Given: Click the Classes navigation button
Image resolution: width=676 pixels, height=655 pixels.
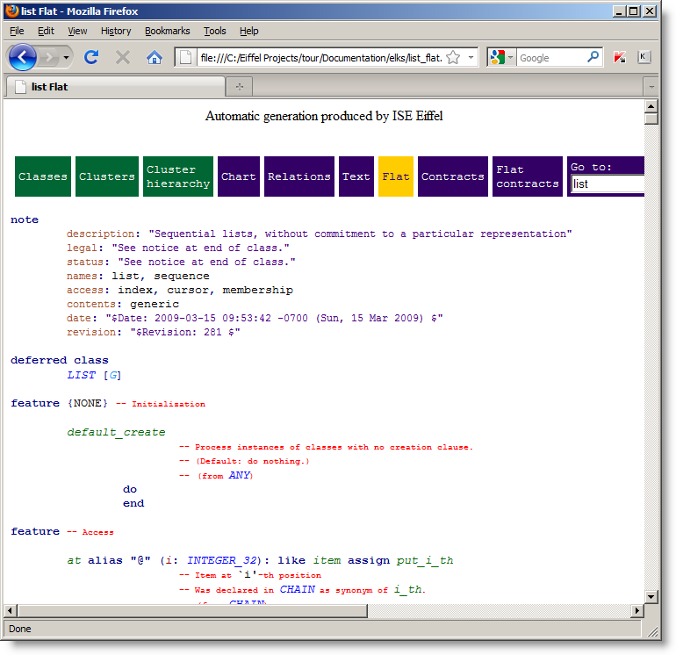Looking at the screenshot, I should tap(43, 176).
